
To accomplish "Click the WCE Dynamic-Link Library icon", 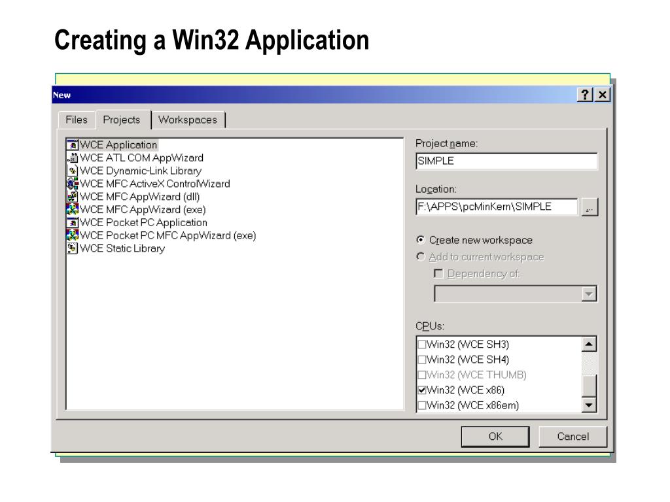I will pyautogui.click(x=73, y=171).
